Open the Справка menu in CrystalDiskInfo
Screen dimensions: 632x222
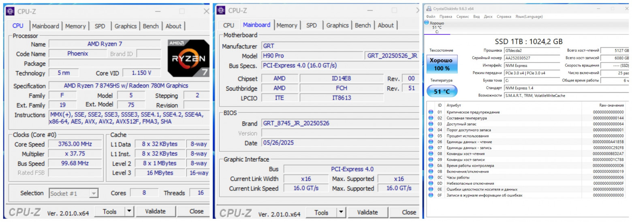504,17
